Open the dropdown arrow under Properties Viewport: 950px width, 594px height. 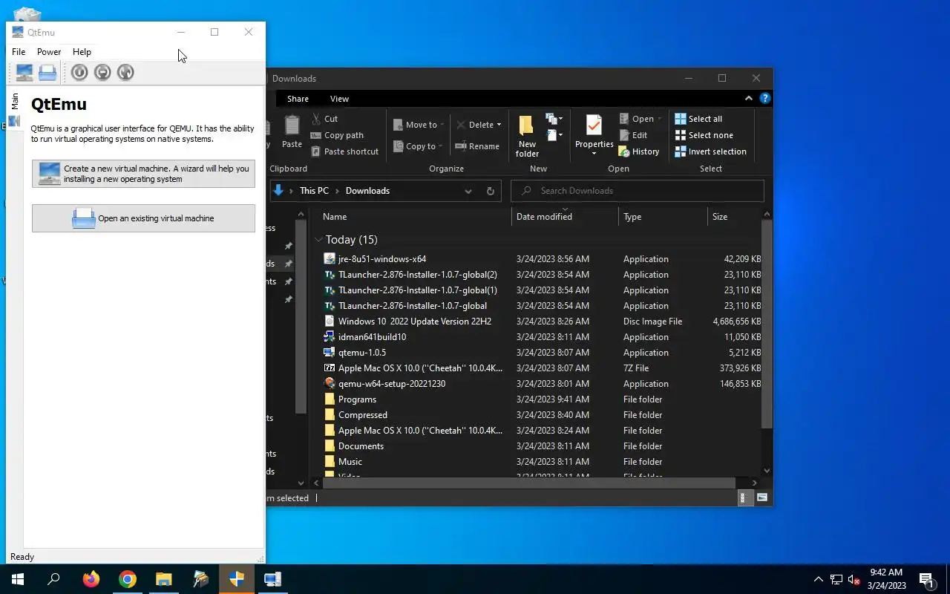[594, 154]
